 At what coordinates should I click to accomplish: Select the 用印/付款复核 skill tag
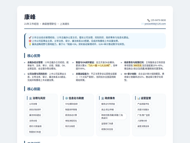(x=35, y=126)
